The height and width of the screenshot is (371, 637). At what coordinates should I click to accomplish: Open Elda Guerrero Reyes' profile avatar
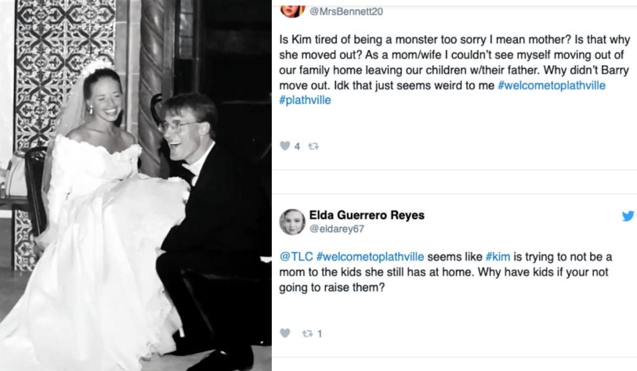(292, 222)
